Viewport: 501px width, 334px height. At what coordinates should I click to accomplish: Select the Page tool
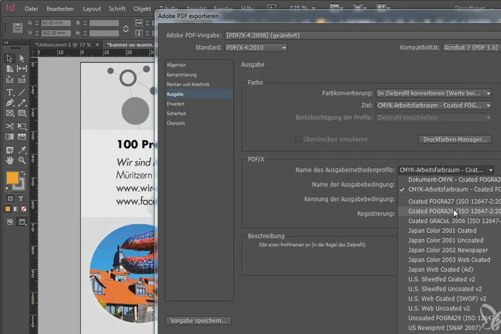(x=10, y=68)
